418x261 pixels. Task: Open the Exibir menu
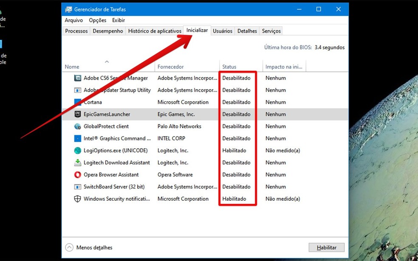coord(118,20)
